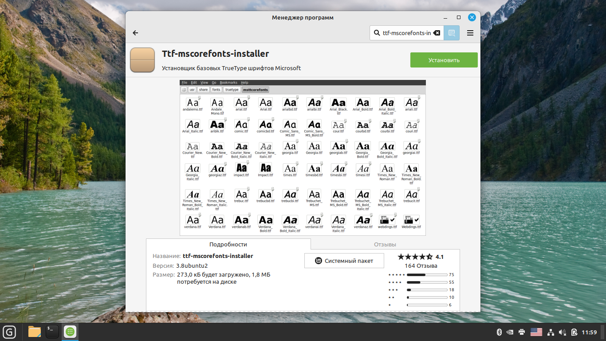Click the Системный пакет button
The image size is (606, 341).
point(344,261)
